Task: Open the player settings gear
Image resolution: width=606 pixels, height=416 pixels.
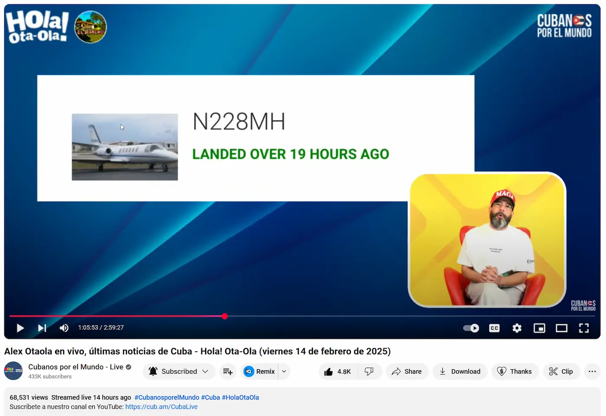Action: 517,328
